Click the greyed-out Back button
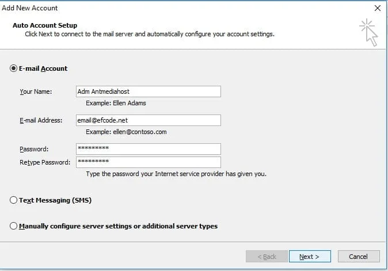The width and height of the screenshot is (388, 271). 267,257
